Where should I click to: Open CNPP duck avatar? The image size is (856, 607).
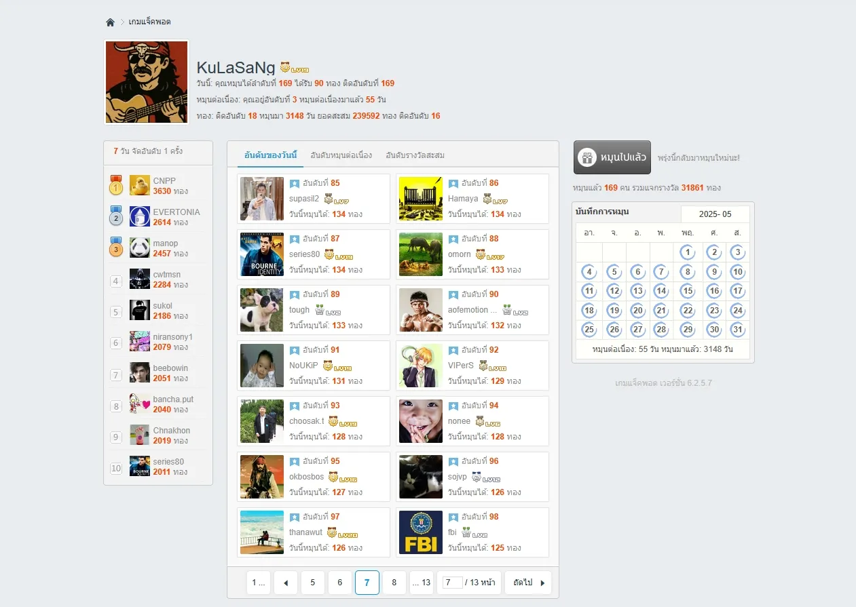click(140, 185)
